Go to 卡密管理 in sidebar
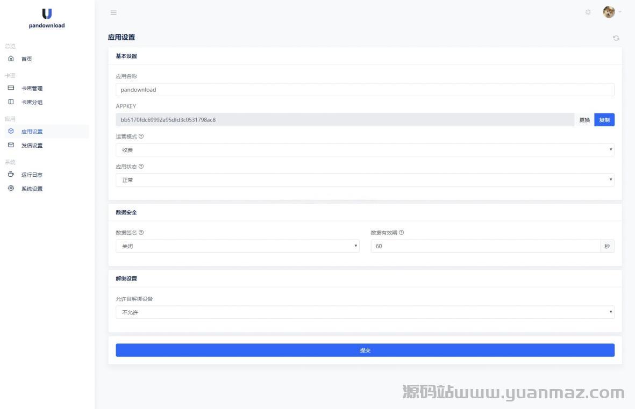Screen dimensions: 635x409 [32, 89]
